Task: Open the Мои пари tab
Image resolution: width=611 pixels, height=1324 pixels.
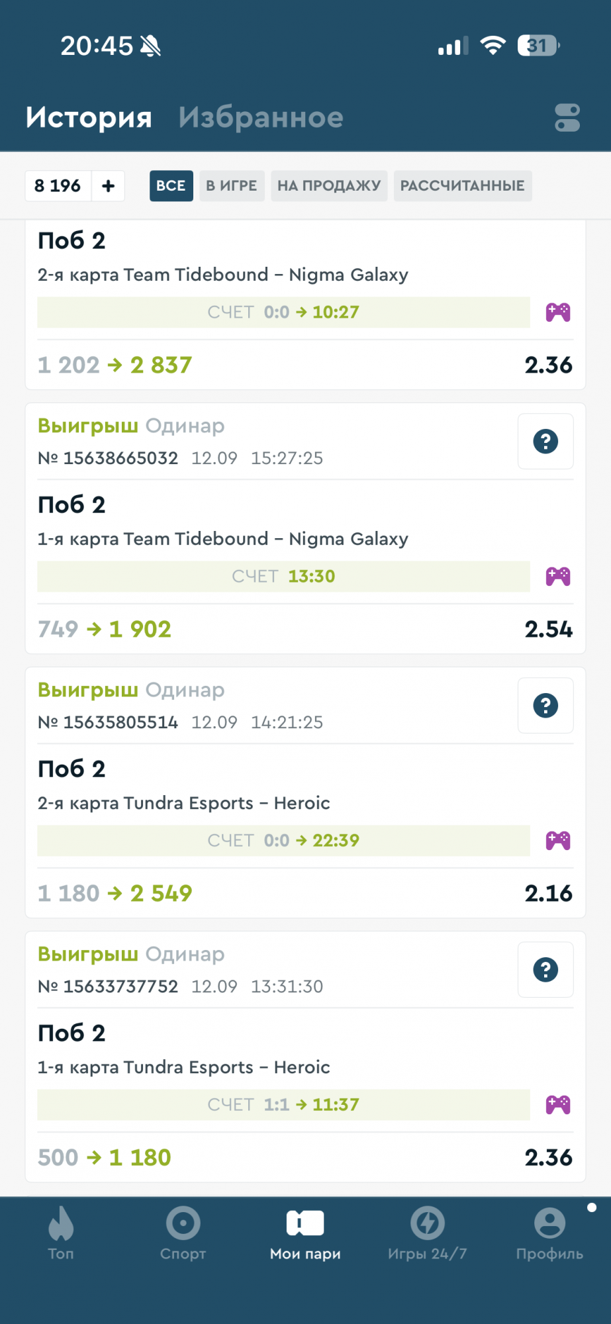Action: 305,1233
